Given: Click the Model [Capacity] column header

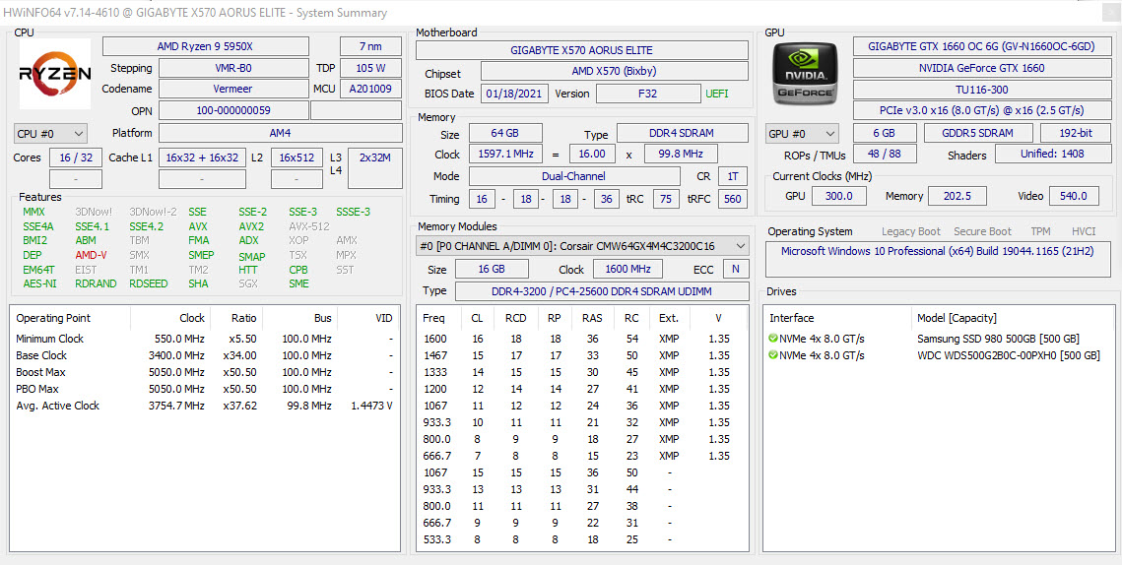Looking at the screenshot, I should tap(957, 318).
